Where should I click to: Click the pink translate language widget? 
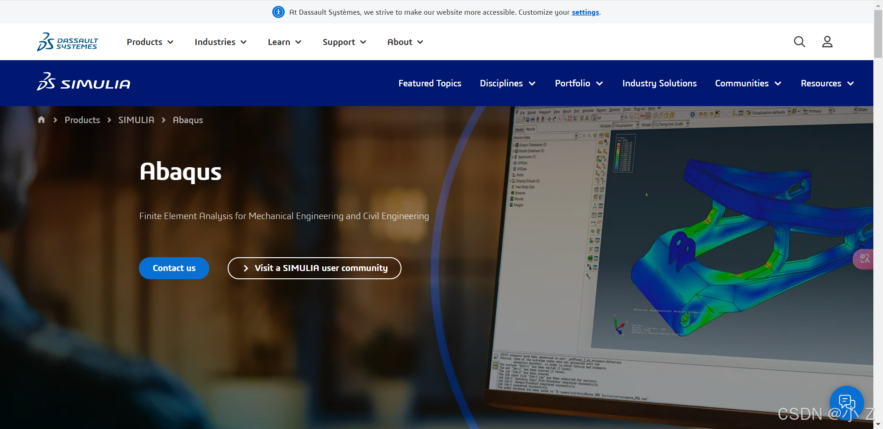(x=864, y=259)
